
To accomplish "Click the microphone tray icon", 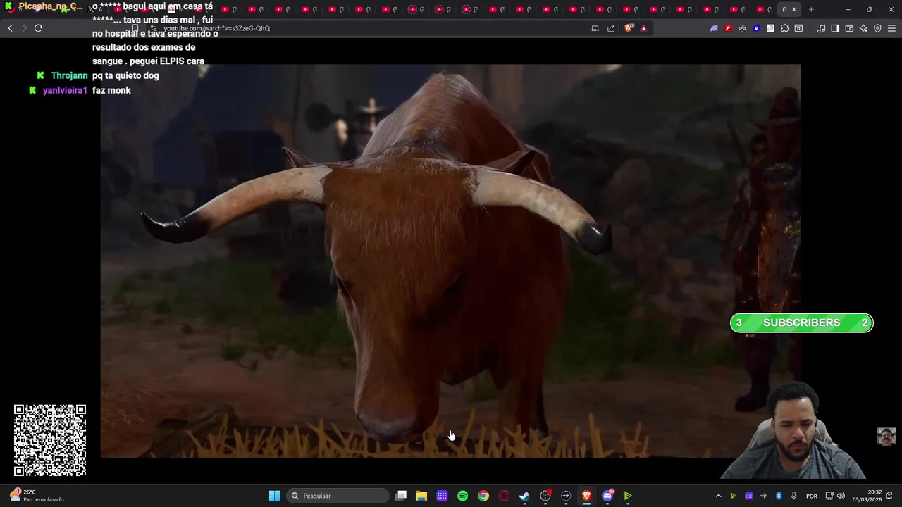I will click(793, 496).
